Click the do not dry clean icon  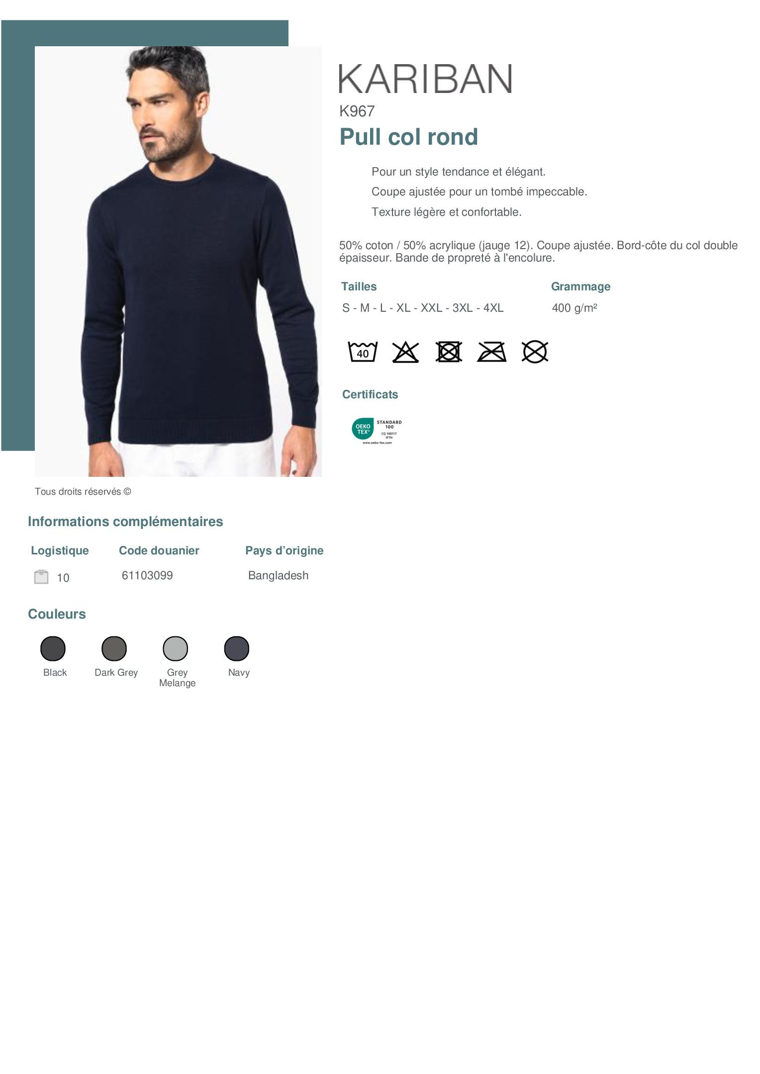point(535,352)
